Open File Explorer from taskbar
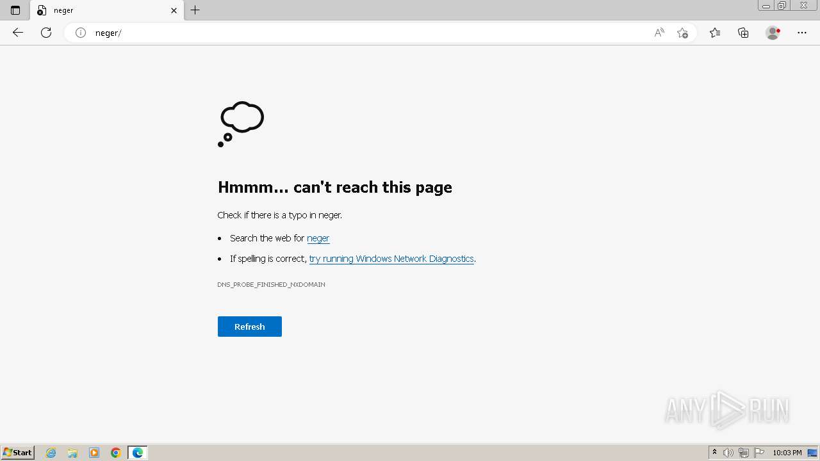This screenshot has height=461, width=820. 72,453
